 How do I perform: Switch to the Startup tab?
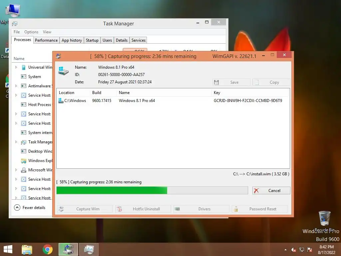[92, 40]
